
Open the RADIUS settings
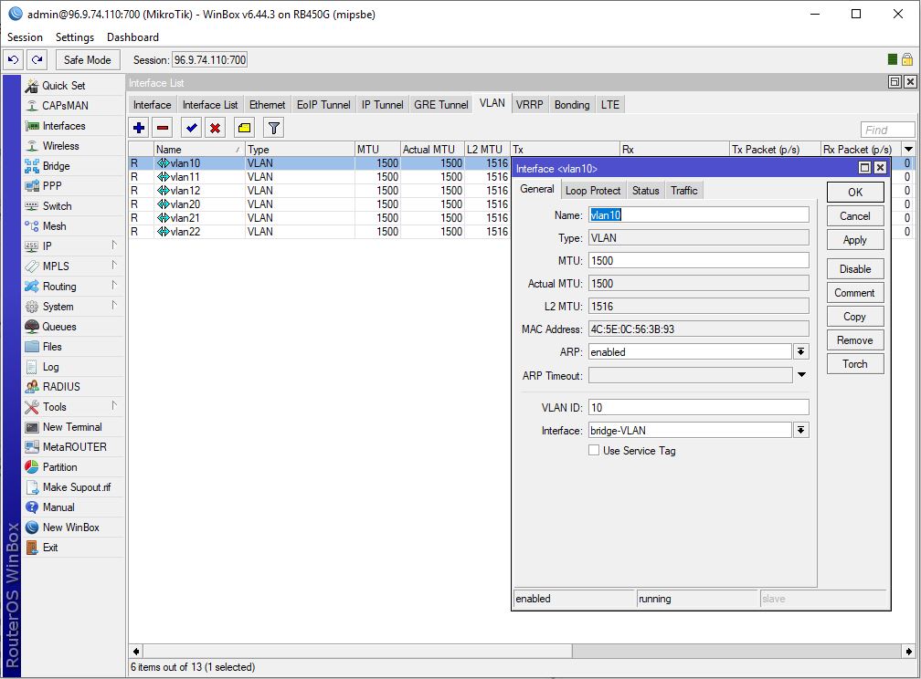pos(61,387)
